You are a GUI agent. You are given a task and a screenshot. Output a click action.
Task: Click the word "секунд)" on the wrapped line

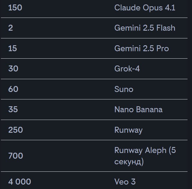[129, 162]
